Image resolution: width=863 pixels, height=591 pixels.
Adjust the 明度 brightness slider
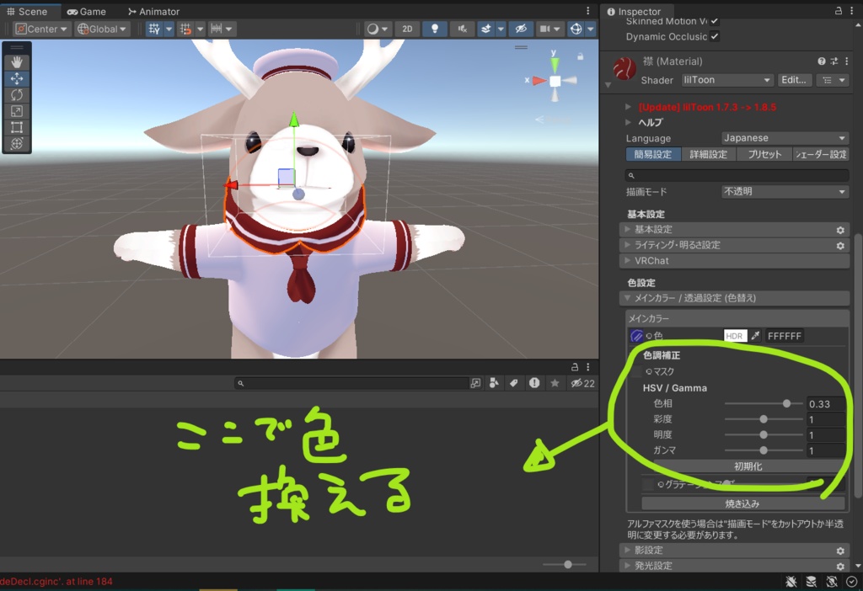pyautogui.click(x=764, y=435)
